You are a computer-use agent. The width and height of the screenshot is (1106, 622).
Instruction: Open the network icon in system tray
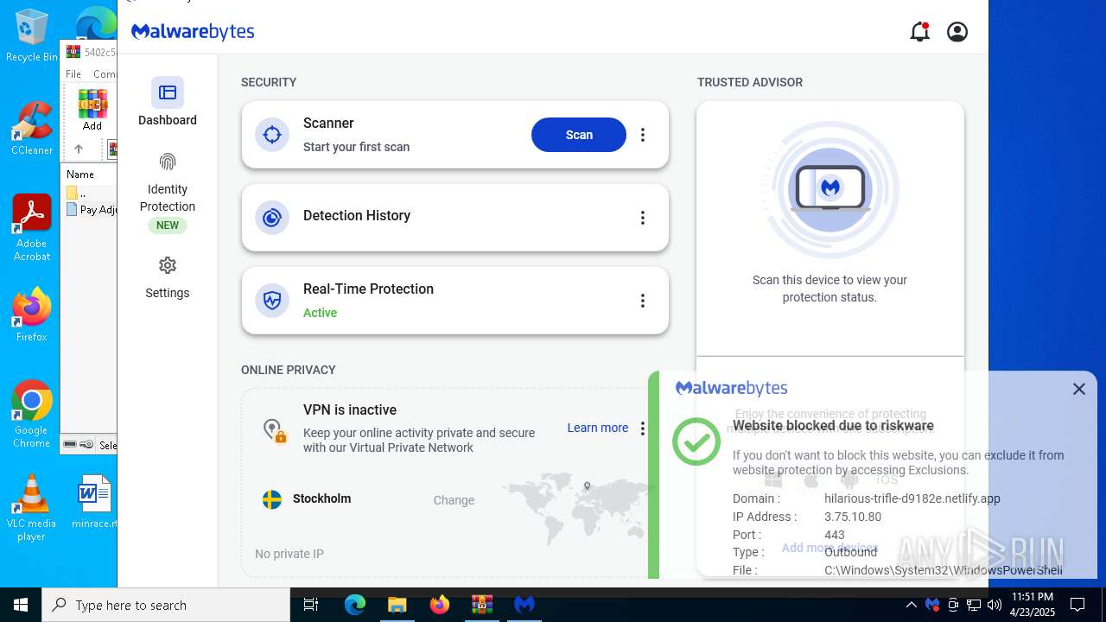coord(974,605)
